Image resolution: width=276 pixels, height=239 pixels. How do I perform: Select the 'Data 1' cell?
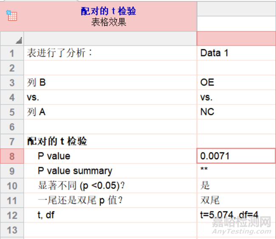tap(236, 53)
